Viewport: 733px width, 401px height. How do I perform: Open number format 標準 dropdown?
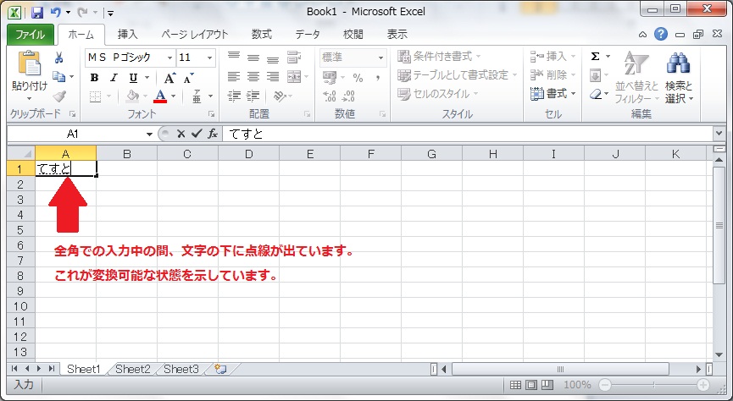(381, 58)
